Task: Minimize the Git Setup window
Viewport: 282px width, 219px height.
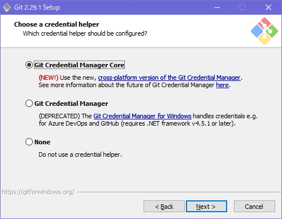Action: click(x=217, y=7)
